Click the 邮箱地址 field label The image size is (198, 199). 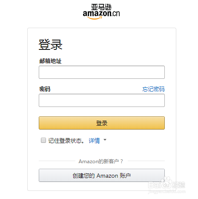click(50, 61)
